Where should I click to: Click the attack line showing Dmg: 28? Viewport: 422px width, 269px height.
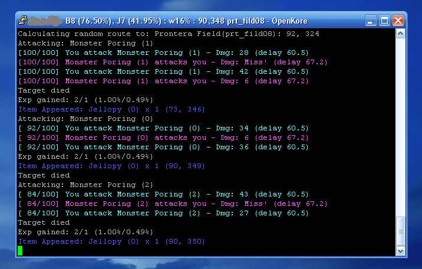pyautogui.click(x=163, y=53)
